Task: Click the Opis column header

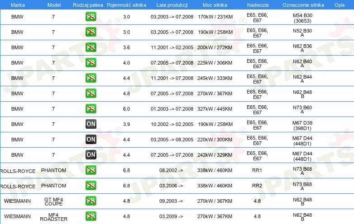Action: click(x=340, y=5)
